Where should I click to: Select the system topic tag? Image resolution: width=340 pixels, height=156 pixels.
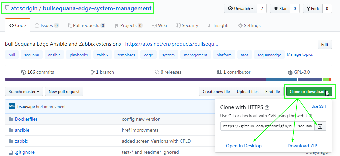pyautogui.click(x=168, y=55)
